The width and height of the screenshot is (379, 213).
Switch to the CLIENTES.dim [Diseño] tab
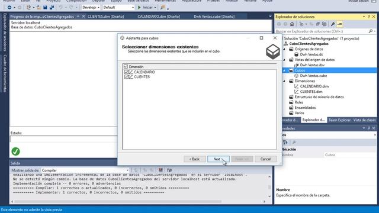coord(105,17)
